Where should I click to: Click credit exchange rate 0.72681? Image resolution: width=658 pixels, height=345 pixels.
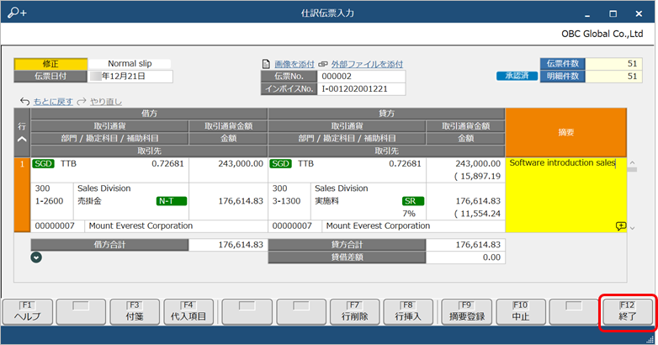click(405, 164)
